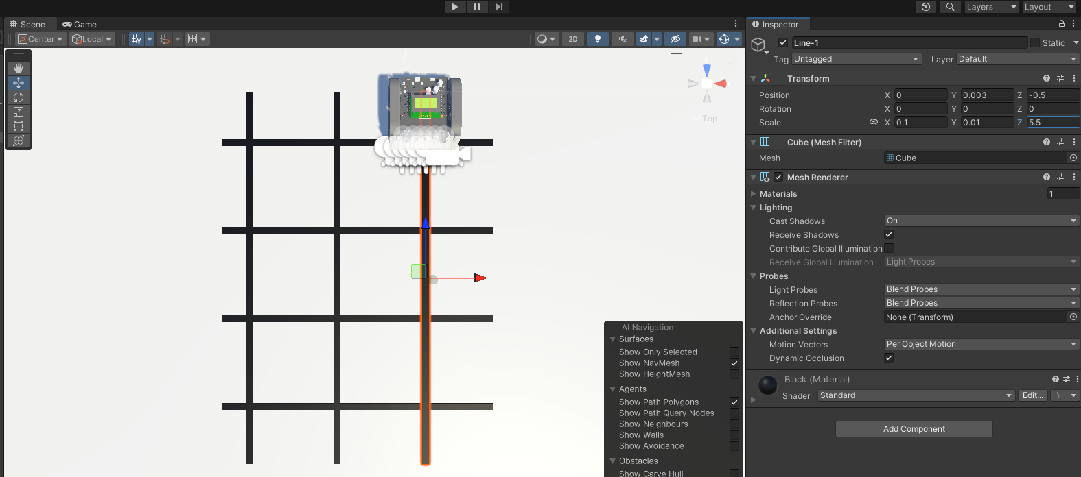
Task: Open Inspector panel kebab menu
Action: click(1073, 23)
